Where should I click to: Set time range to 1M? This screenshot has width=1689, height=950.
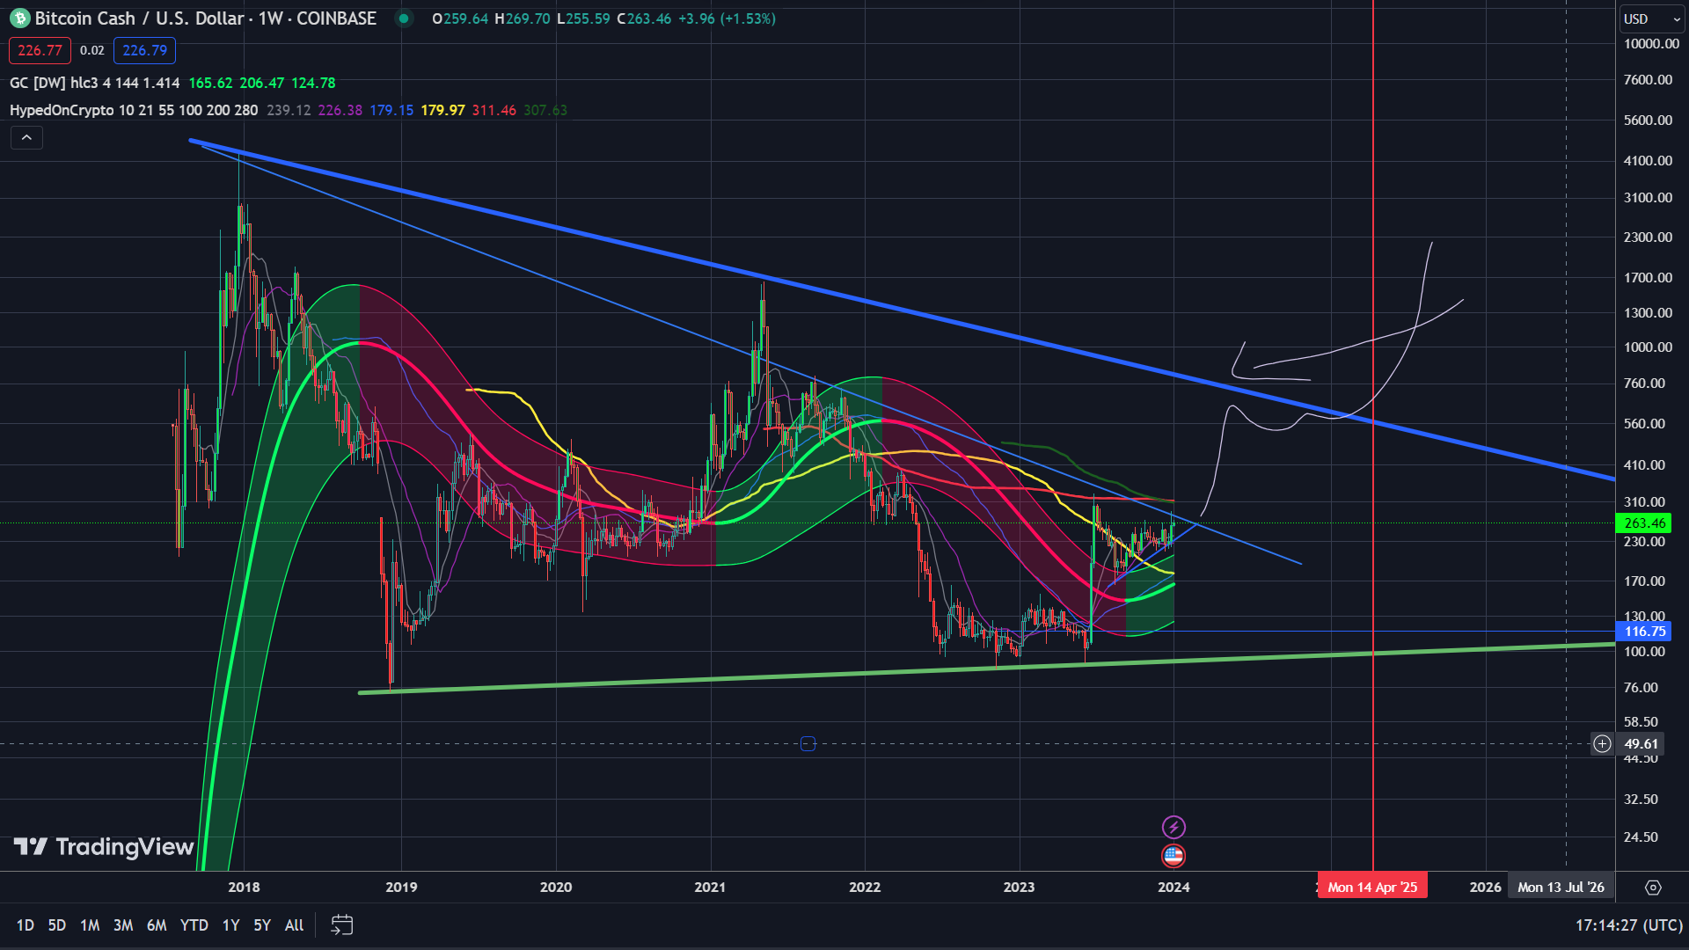(x=90, y=925)
